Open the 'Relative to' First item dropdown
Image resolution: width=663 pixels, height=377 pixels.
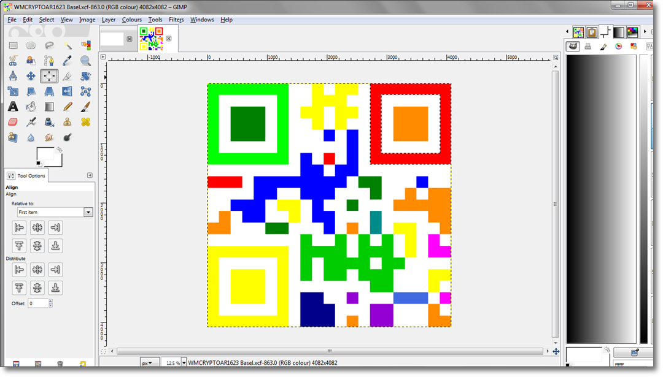[55, 212]
